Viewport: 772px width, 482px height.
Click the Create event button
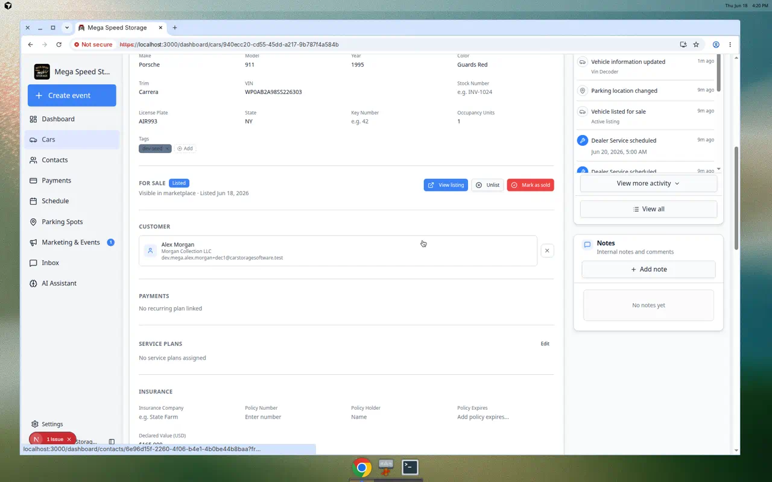click(x=72, y=95)
